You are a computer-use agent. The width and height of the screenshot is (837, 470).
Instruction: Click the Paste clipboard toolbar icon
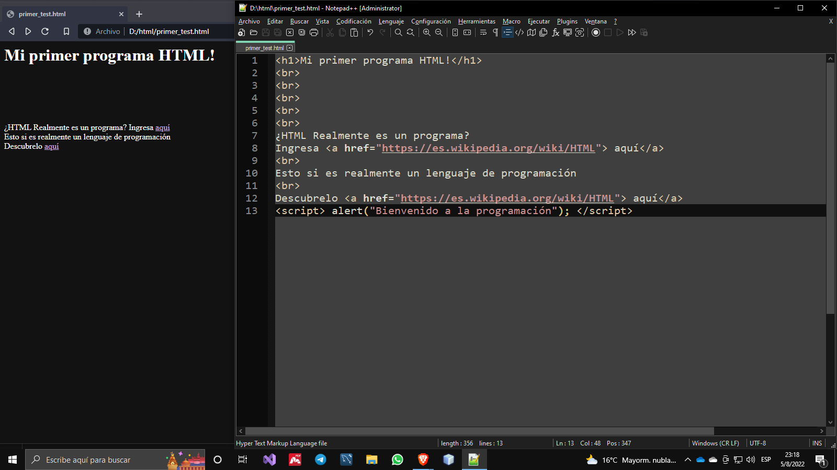tap(354, 32)
